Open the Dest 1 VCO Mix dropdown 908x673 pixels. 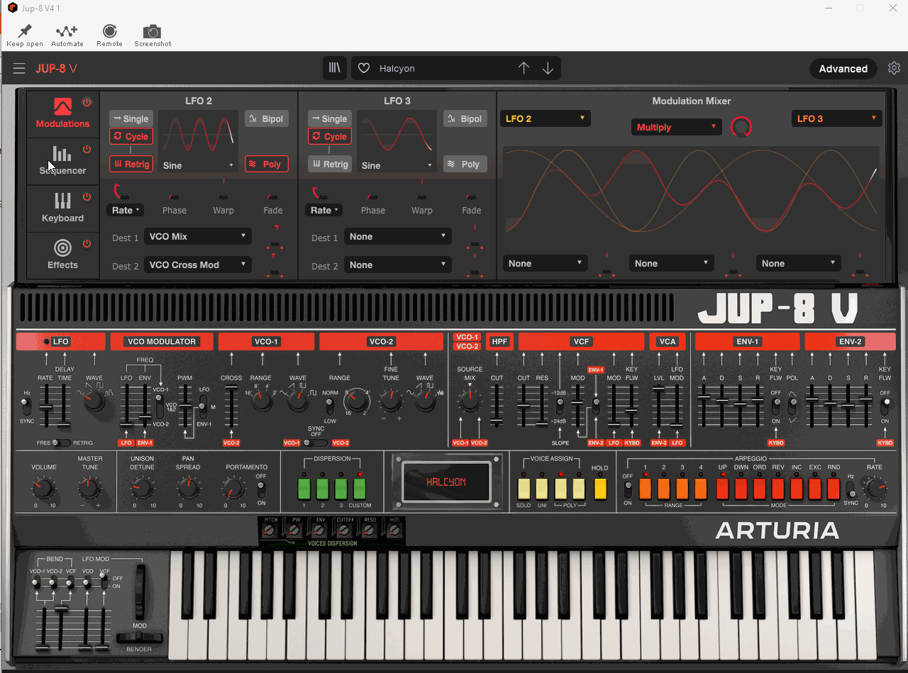(x=197, y=235)
